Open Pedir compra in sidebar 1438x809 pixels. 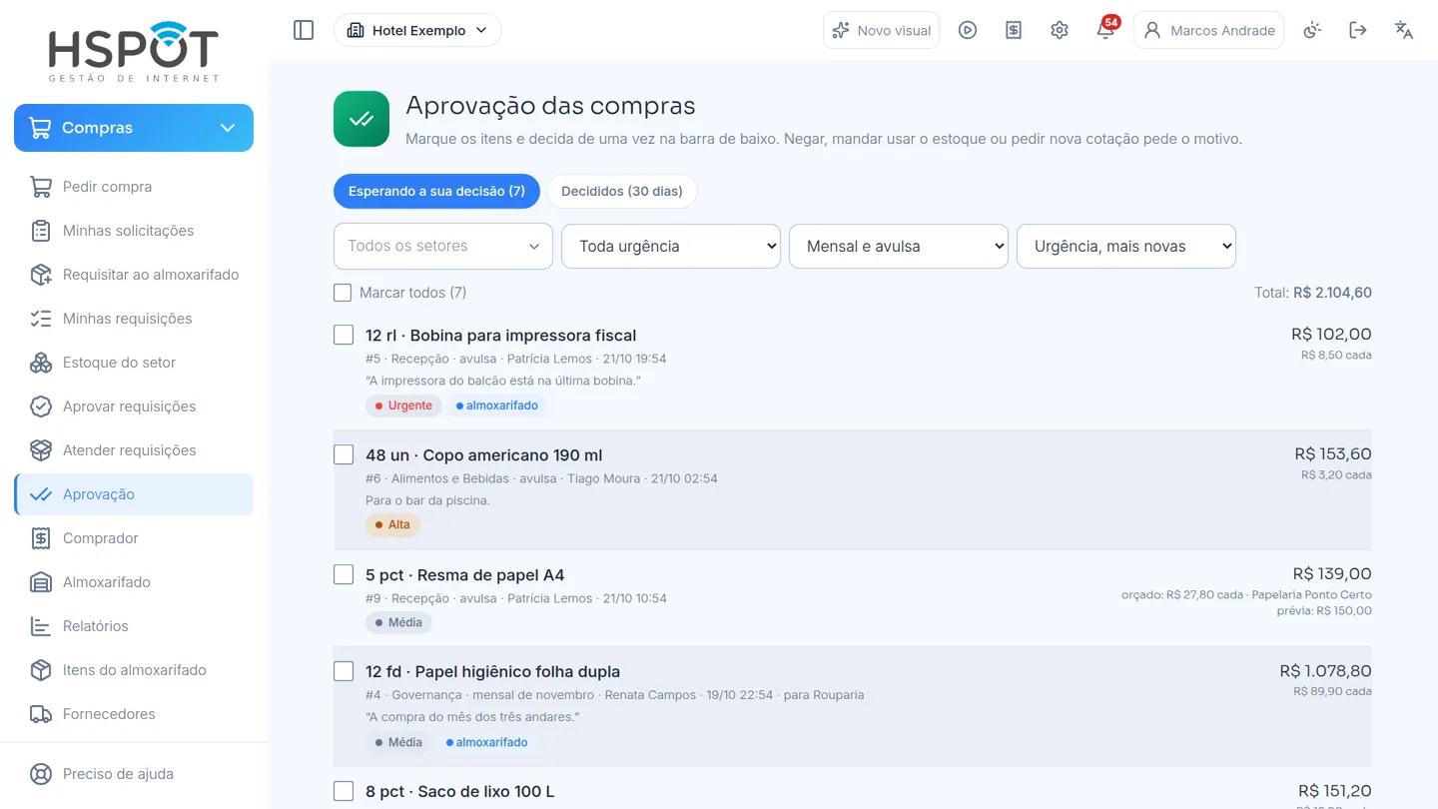[x=134, y=187]
